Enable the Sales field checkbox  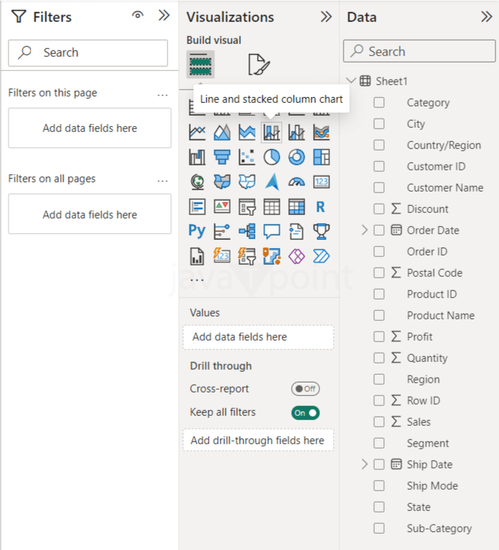tap(379, 422)
